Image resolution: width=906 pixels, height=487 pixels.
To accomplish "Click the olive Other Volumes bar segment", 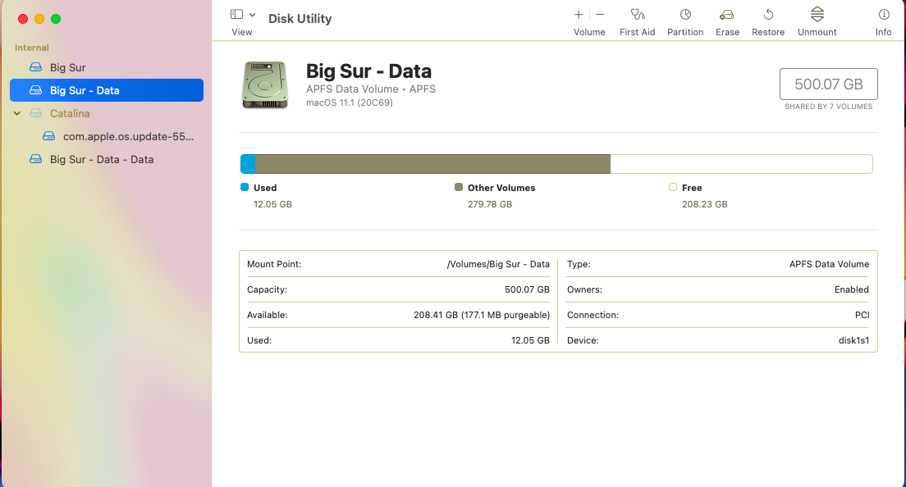I will 432,164.
